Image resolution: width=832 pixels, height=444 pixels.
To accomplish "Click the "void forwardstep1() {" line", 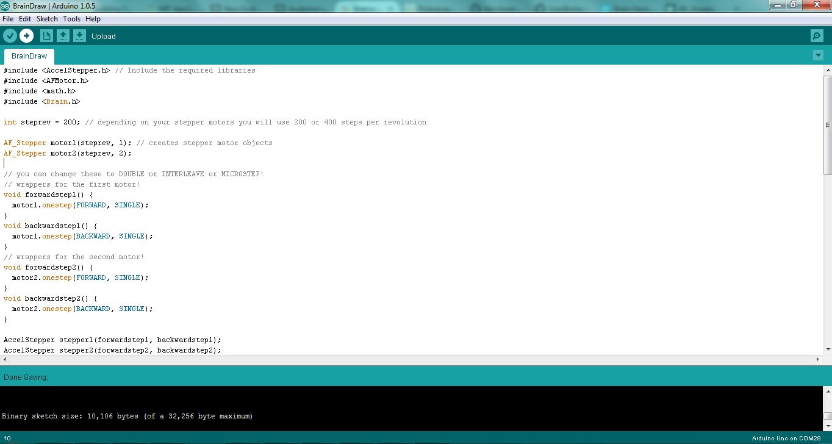I will [48, 195].
